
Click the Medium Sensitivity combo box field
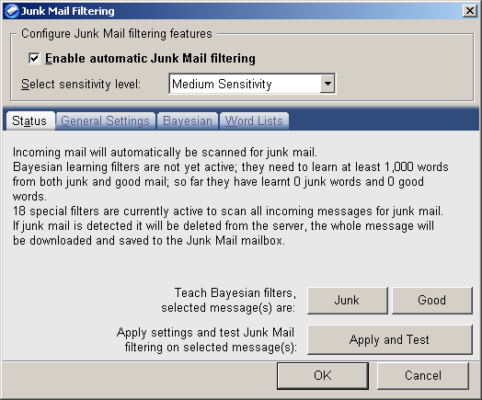[252, 84]
